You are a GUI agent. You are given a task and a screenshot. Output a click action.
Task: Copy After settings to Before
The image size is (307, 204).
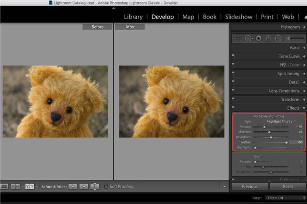click(84, 186)
